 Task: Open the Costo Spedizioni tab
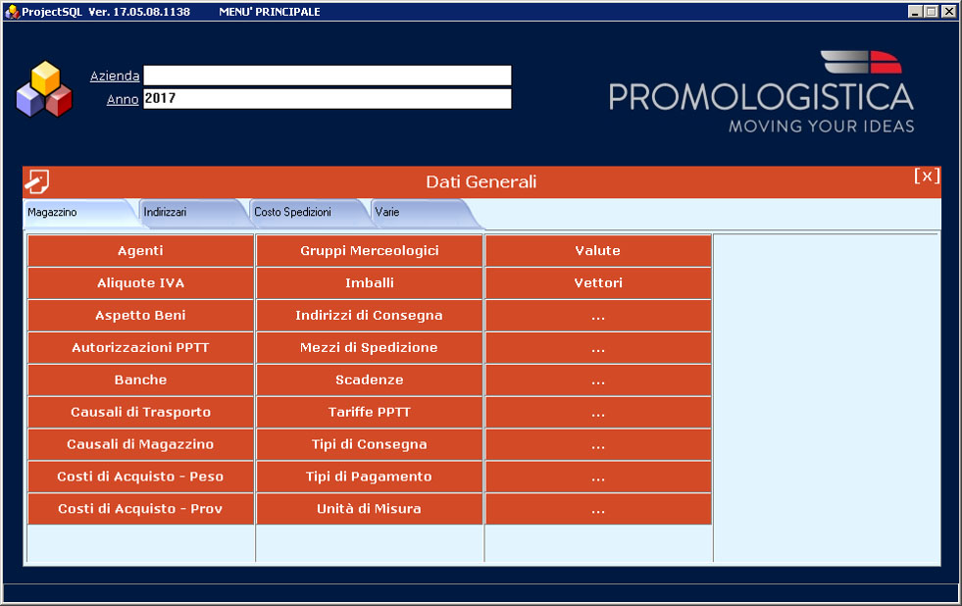pyautogui.click(x=292, y=212)
